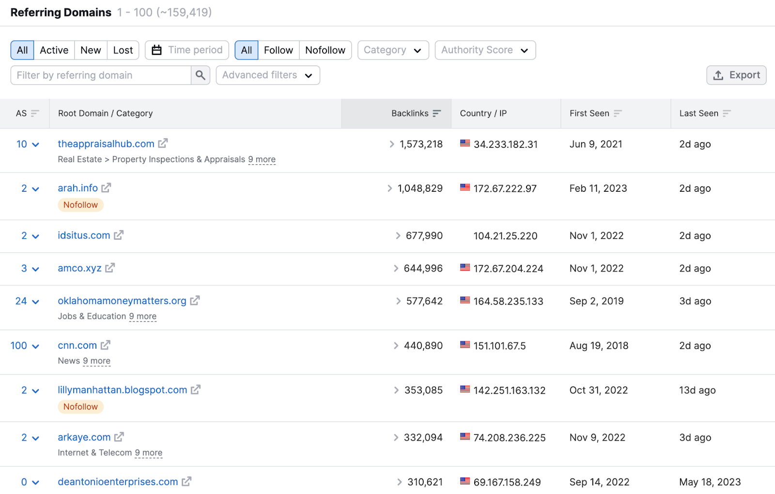Open arkaye.com external link icon

click(x=119, y=437)
